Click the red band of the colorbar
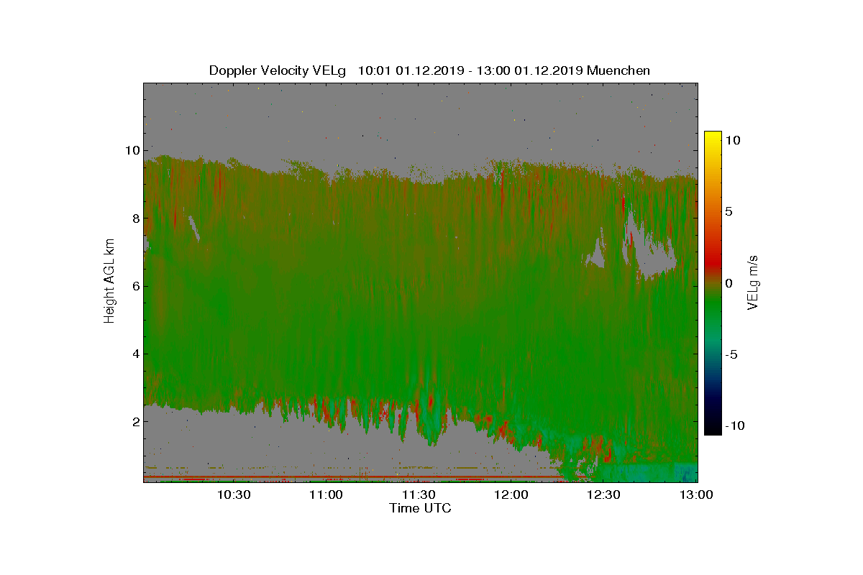Screen dimensions: 863x575 (713, 262)
